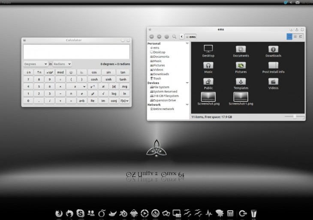Switch file manager to compact view
Image resolution: width=313 pixels, height=220 pixels.
[x=301, y=37]
